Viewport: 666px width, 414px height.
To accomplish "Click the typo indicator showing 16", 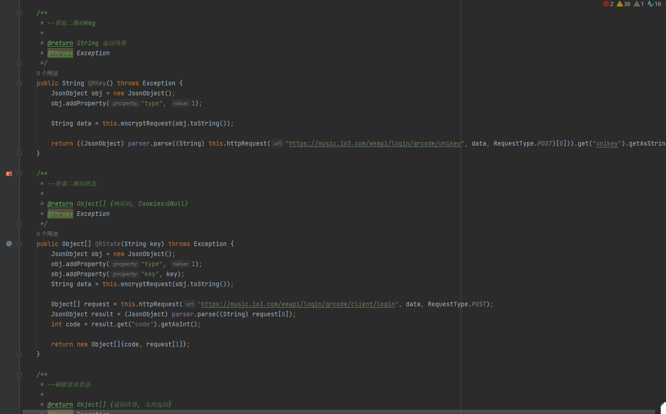I will coord(654,4).
